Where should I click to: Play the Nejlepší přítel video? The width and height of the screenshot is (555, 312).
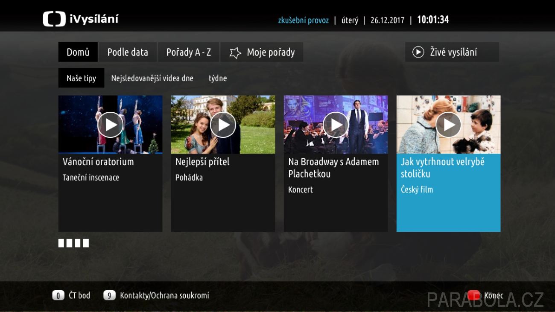click(x=223, y=125)
